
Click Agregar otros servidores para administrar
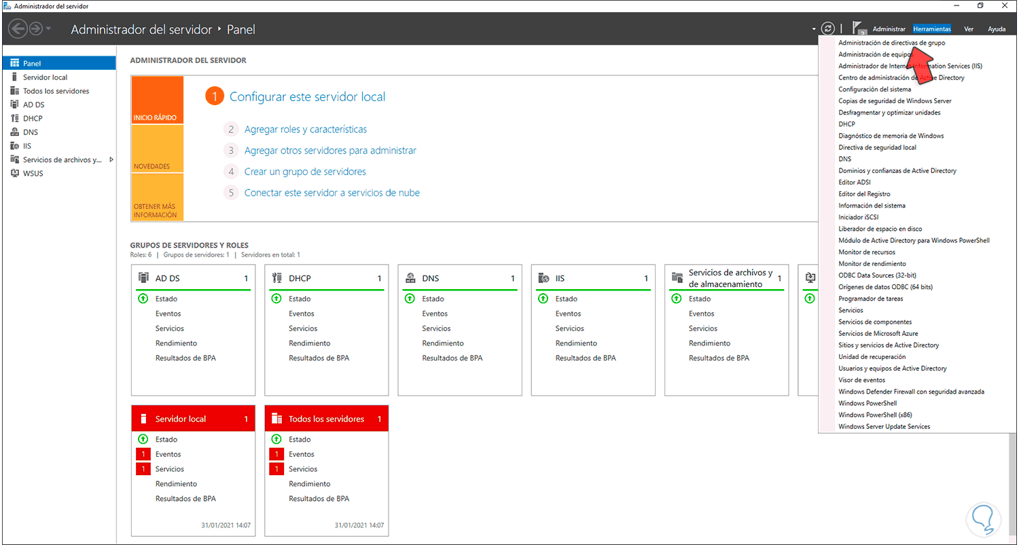[x=330, y=151]
